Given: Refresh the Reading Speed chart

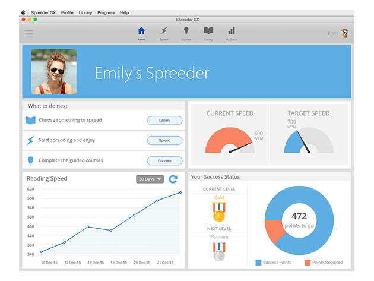Looking at the screenshot, I should click(173, 179).
